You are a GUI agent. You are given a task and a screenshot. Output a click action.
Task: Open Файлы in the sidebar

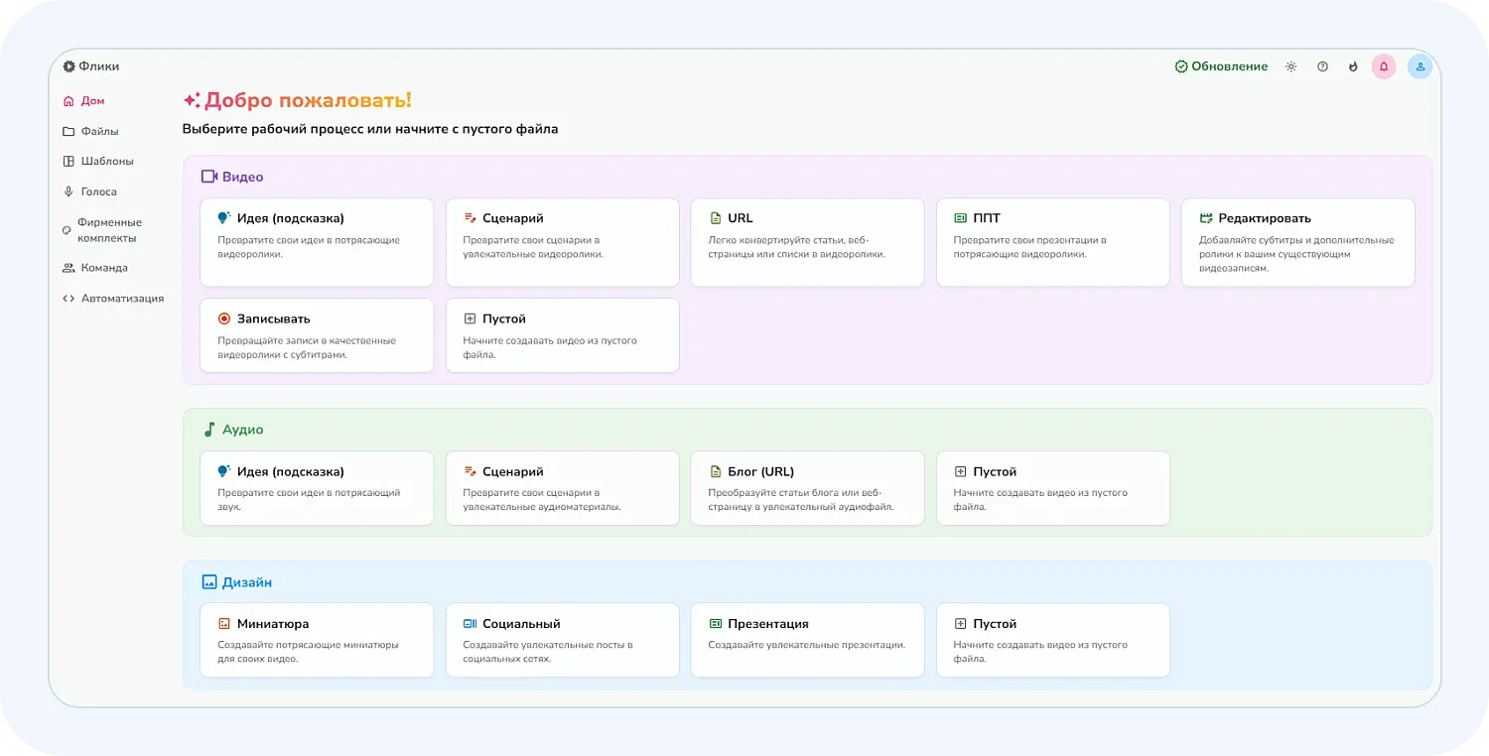click(99, 131)
